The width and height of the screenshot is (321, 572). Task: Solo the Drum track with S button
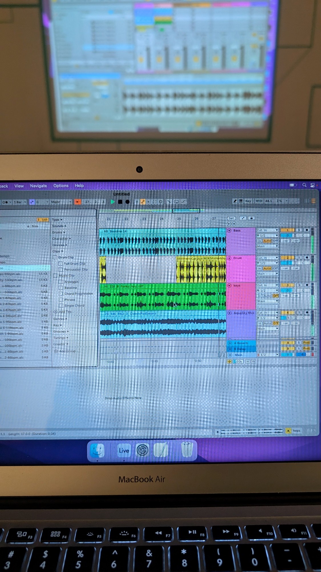click(x=299, y=258)
